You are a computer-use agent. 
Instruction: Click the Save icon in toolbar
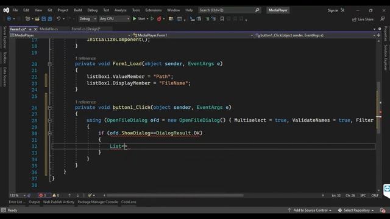point(44,19)
